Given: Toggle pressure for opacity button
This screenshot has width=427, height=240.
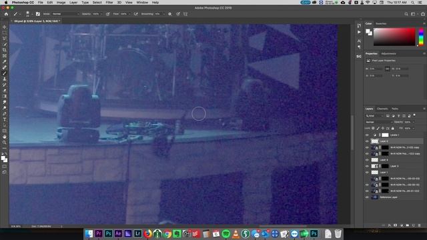Looking at the screenshot, I should point(108,14).
